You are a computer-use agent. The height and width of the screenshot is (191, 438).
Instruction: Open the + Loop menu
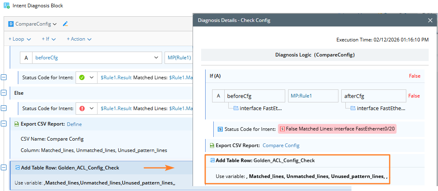click(20, 39)
